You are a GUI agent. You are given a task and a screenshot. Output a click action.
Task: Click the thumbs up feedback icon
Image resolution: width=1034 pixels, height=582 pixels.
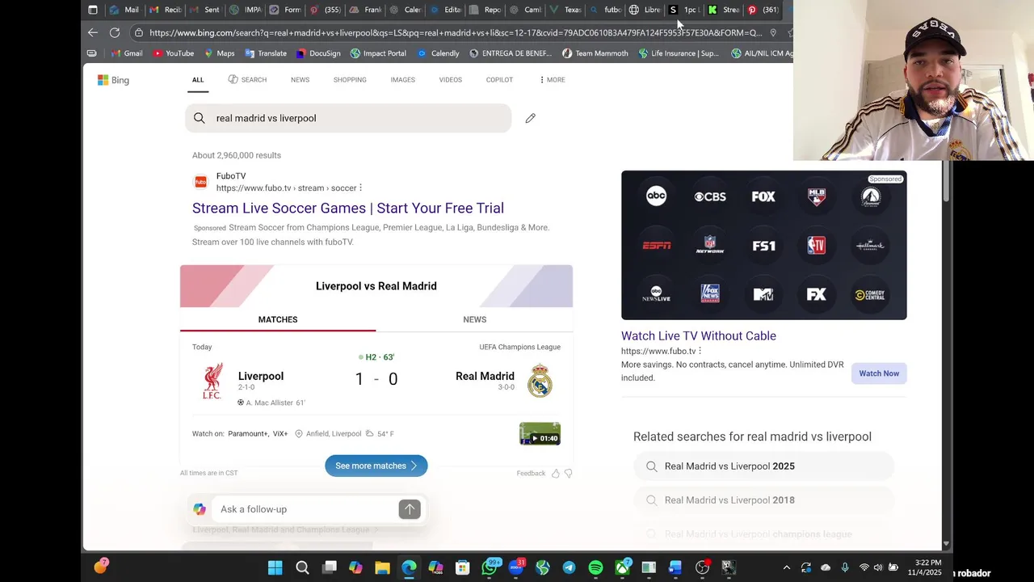click(x=555, y=473)
